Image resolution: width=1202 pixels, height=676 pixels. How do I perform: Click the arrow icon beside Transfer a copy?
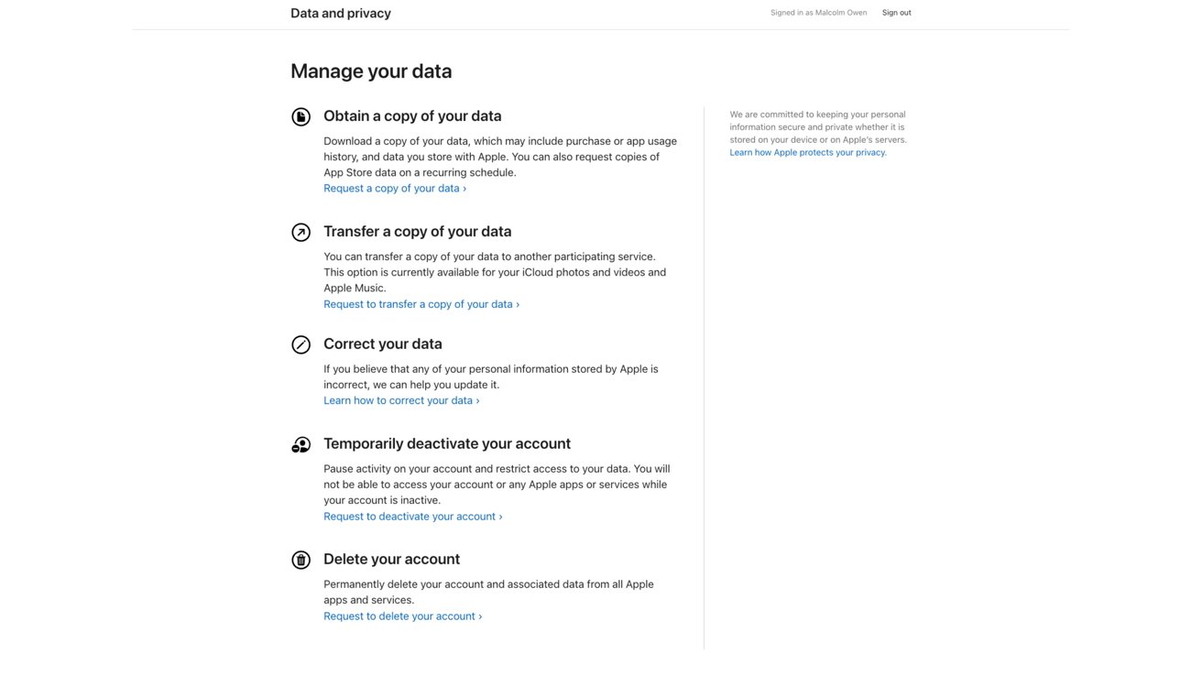300,232
